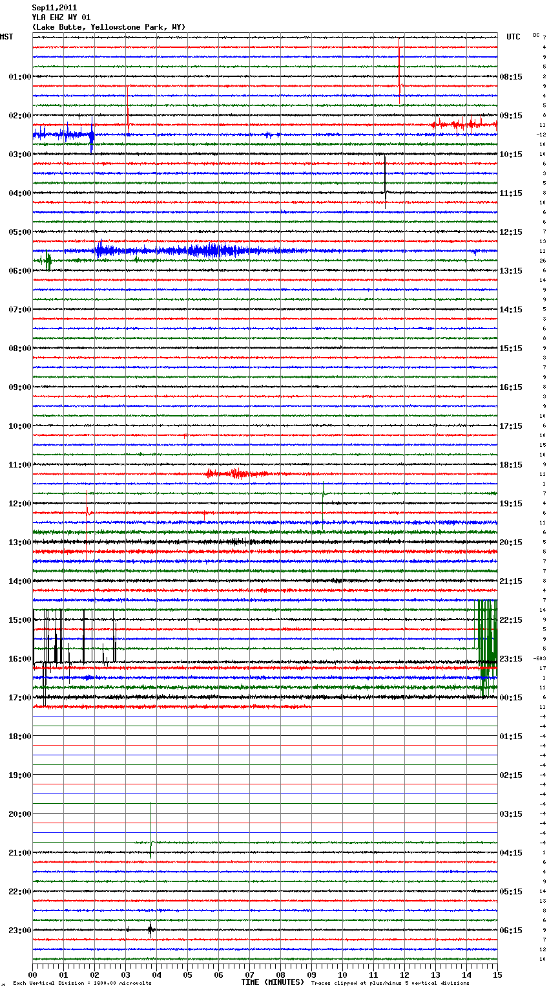
Task: Click the tall black spike near 04:00 MST
Action: (x=385, y=181)
